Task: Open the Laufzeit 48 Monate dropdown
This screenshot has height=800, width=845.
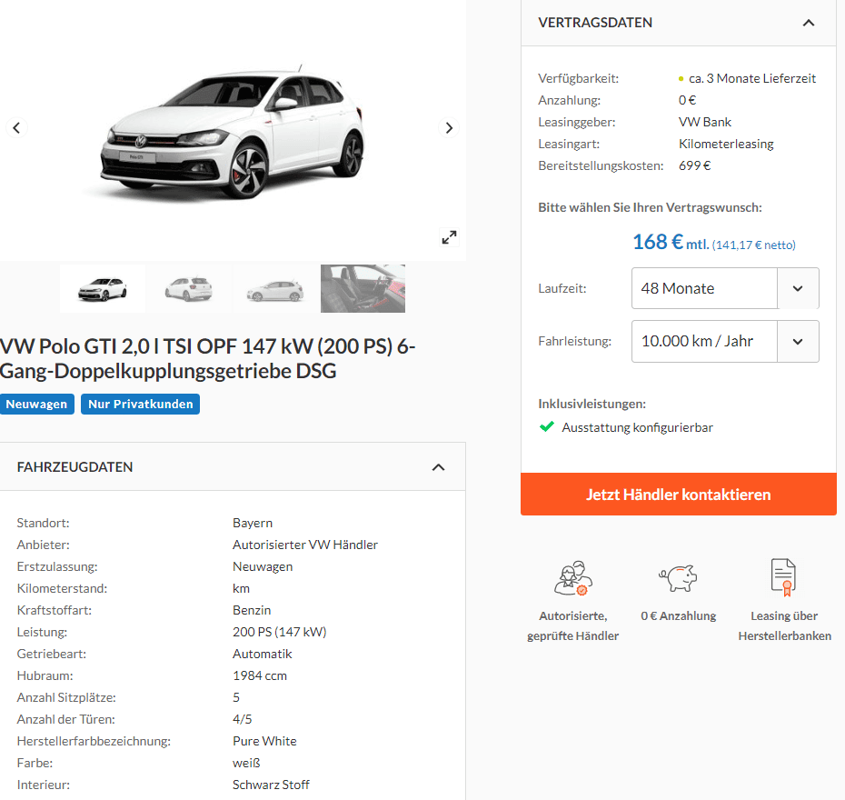Action: pyautogui.click(x=725, y=288)
